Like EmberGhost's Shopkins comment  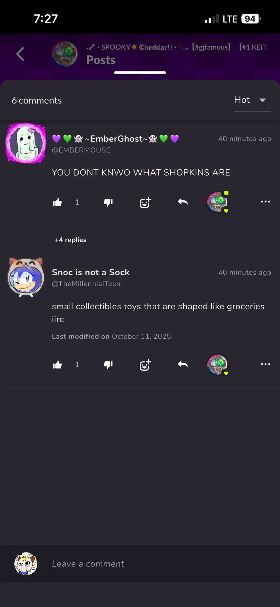[x=58, y=202]
